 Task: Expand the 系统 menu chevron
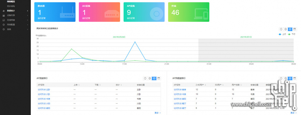pos(28,30)
